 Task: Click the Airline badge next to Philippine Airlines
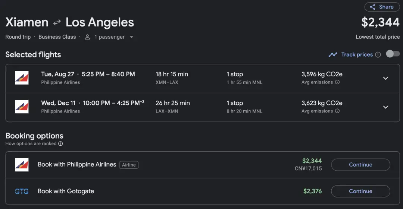tap(129, 165)
